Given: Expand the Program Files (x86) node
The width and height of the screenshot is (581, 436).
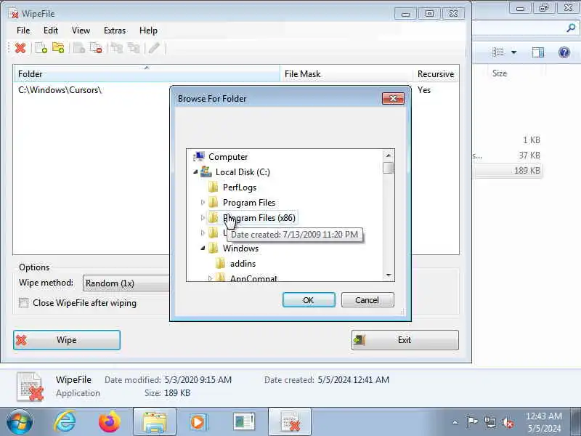Looking at the screenshot, I should click(x=203, y=217).
